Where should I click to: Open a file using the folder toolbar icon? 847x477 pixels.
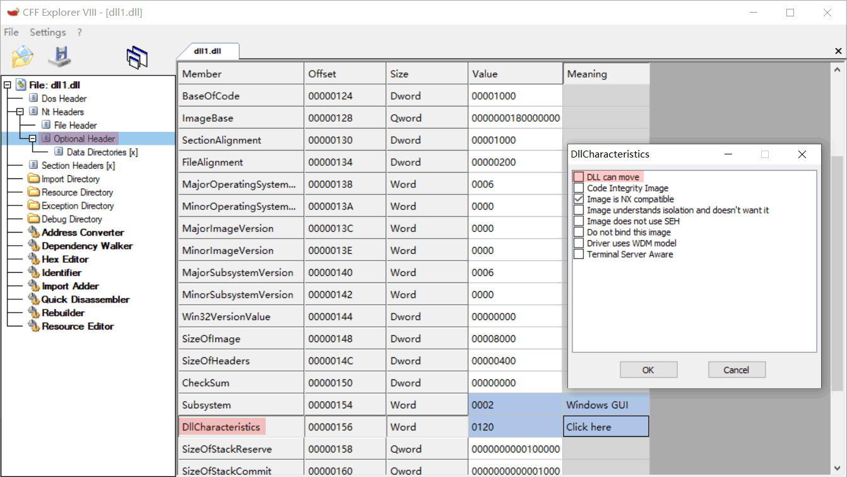(x=22, y=56)
